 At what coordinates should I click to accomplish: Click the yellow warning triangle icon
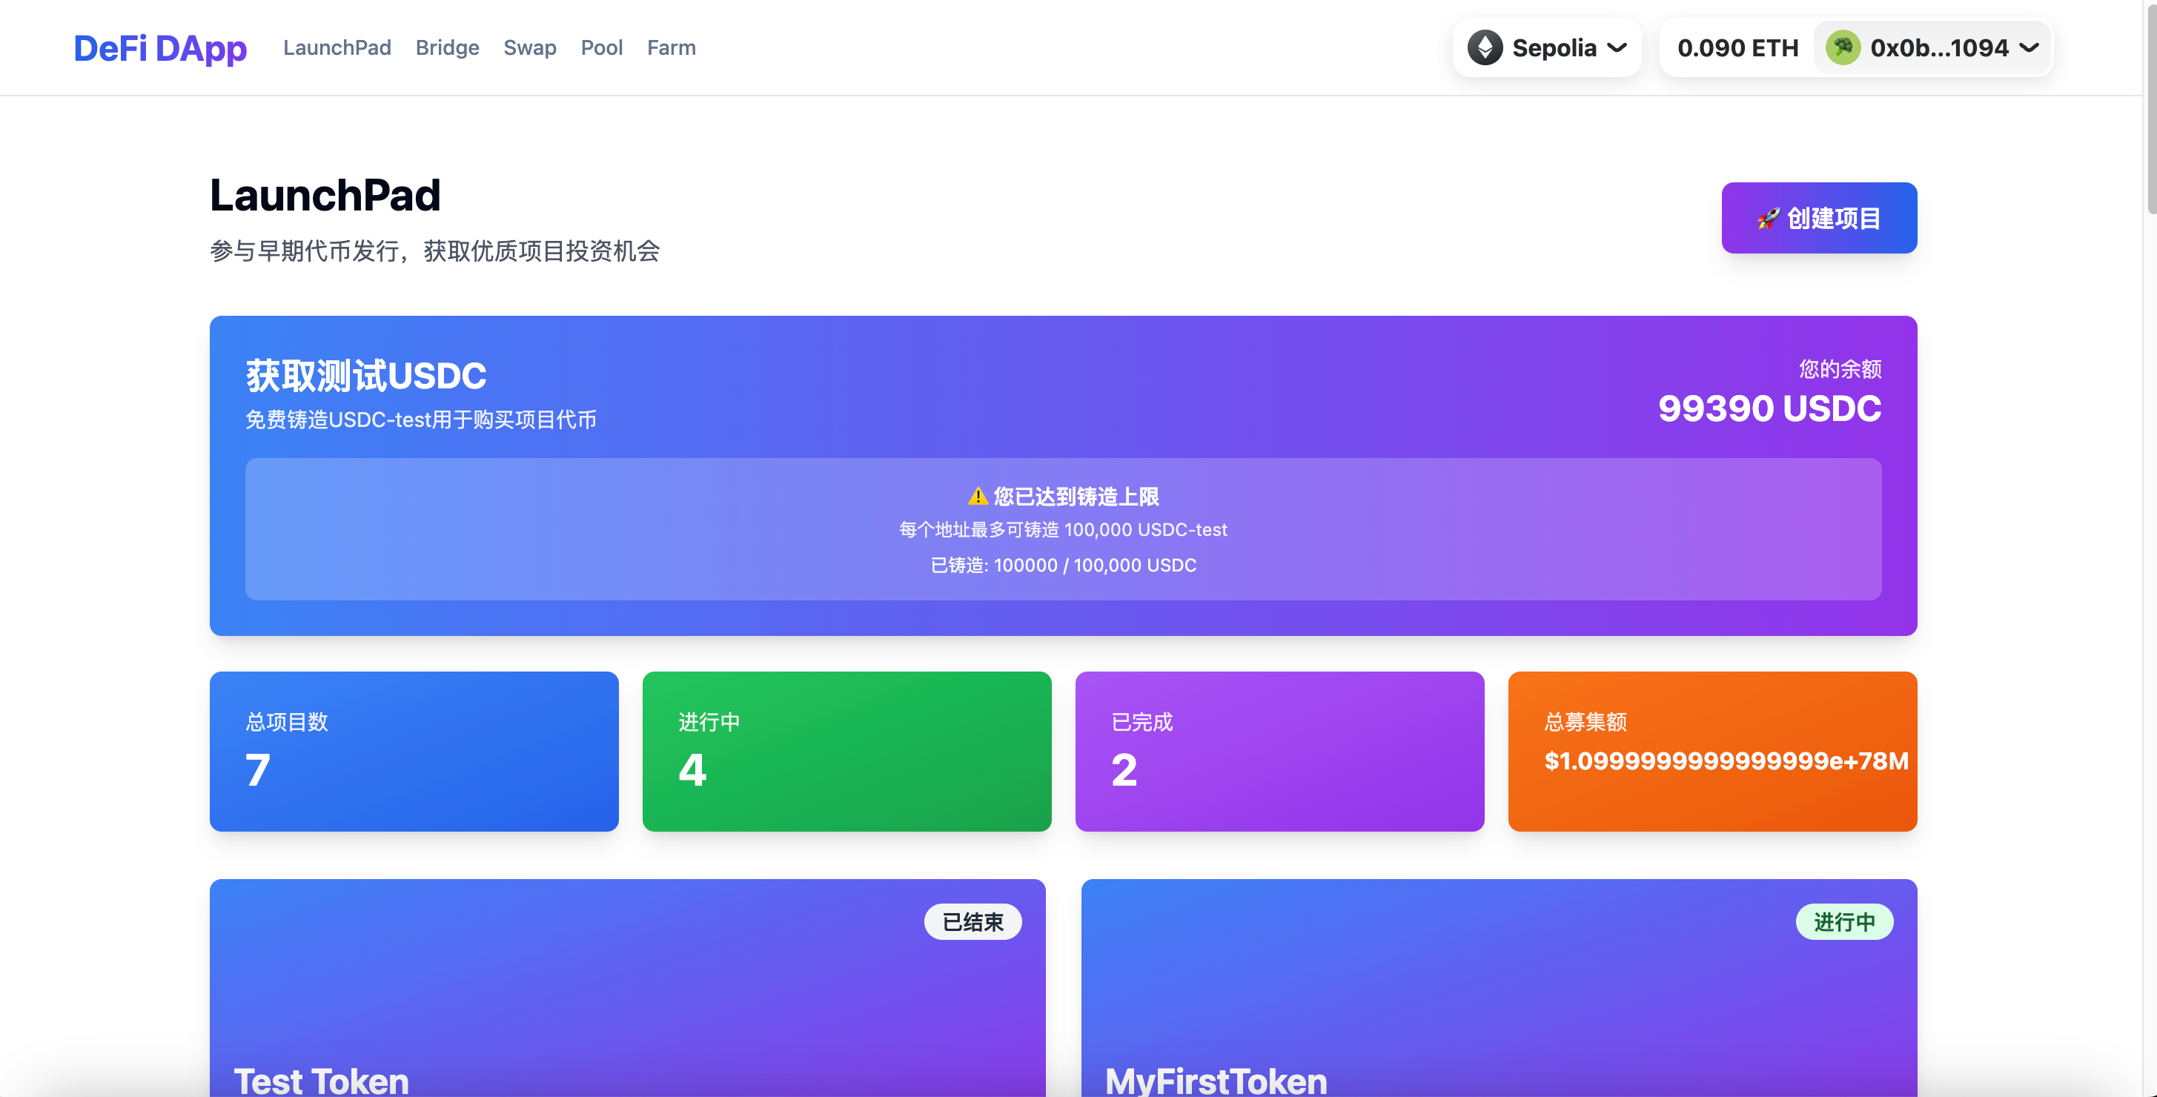point(977,497)
